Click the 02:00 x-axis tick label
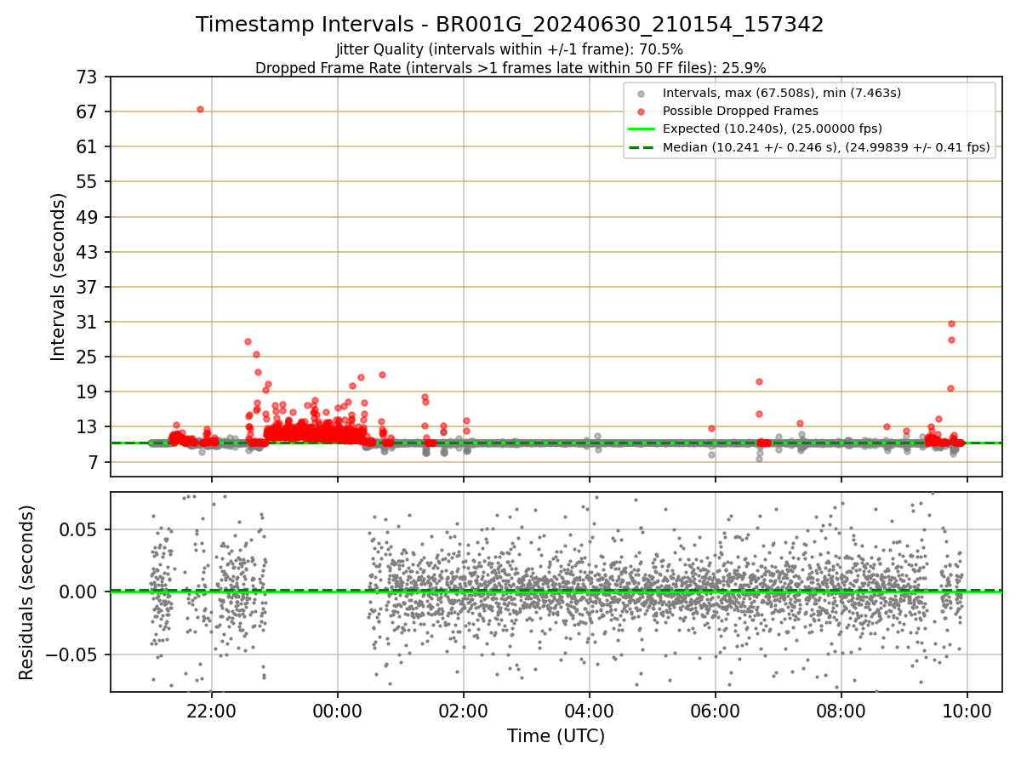 point(464,711)
